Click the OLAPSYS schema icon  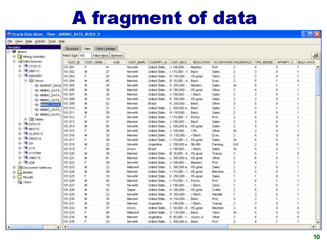pyautogui.click(x=25, y=133)
